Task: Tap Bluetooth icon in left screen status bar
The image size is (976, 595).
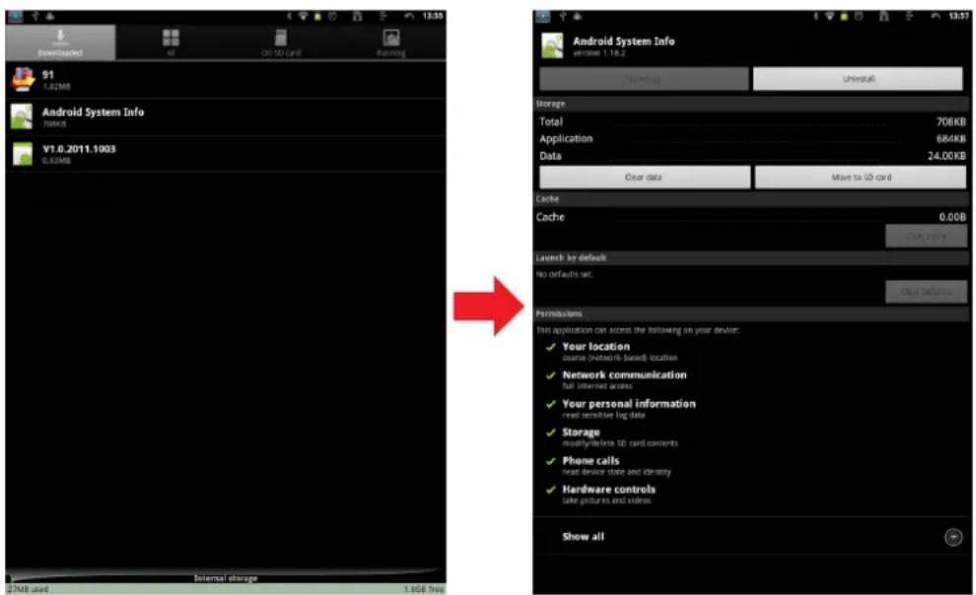Action: pos(289,16)
